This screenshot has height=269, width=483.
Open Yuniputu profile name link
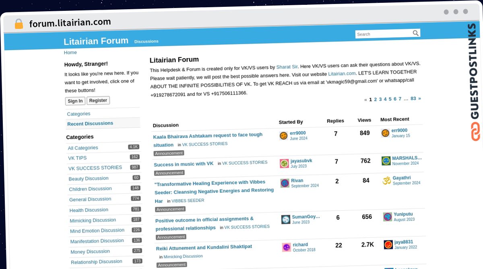403,214
